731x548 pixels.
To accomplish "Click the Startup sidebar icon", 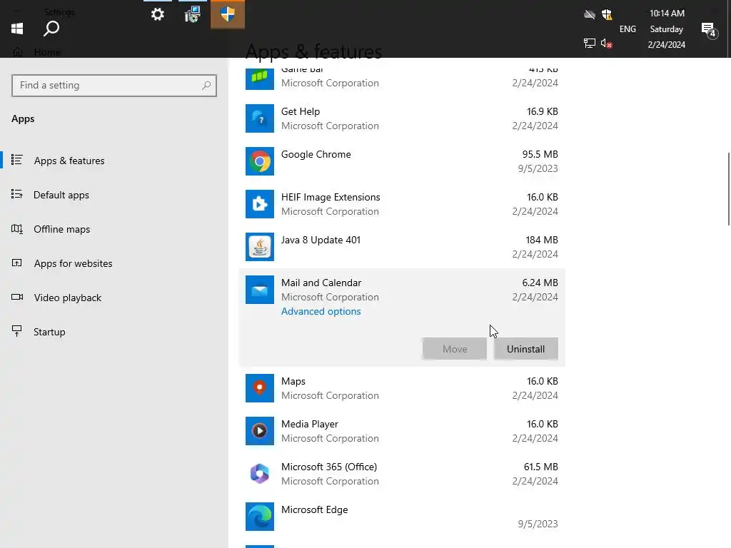I will tap(17, 331).
